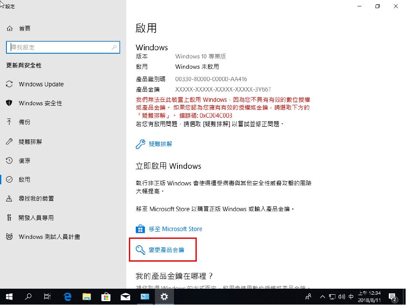Open the blue 疑難排解 link in the 啟用 content area
Viewport: 406px width, 305px height.
coord(160,144)
